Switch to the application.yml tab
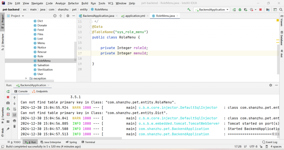 (135, 16)
